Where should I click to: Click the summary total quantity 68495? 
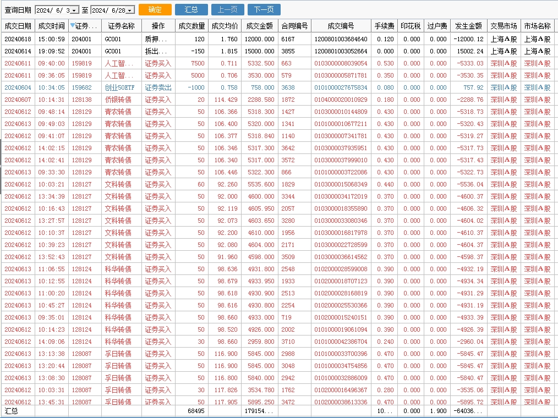196,411
